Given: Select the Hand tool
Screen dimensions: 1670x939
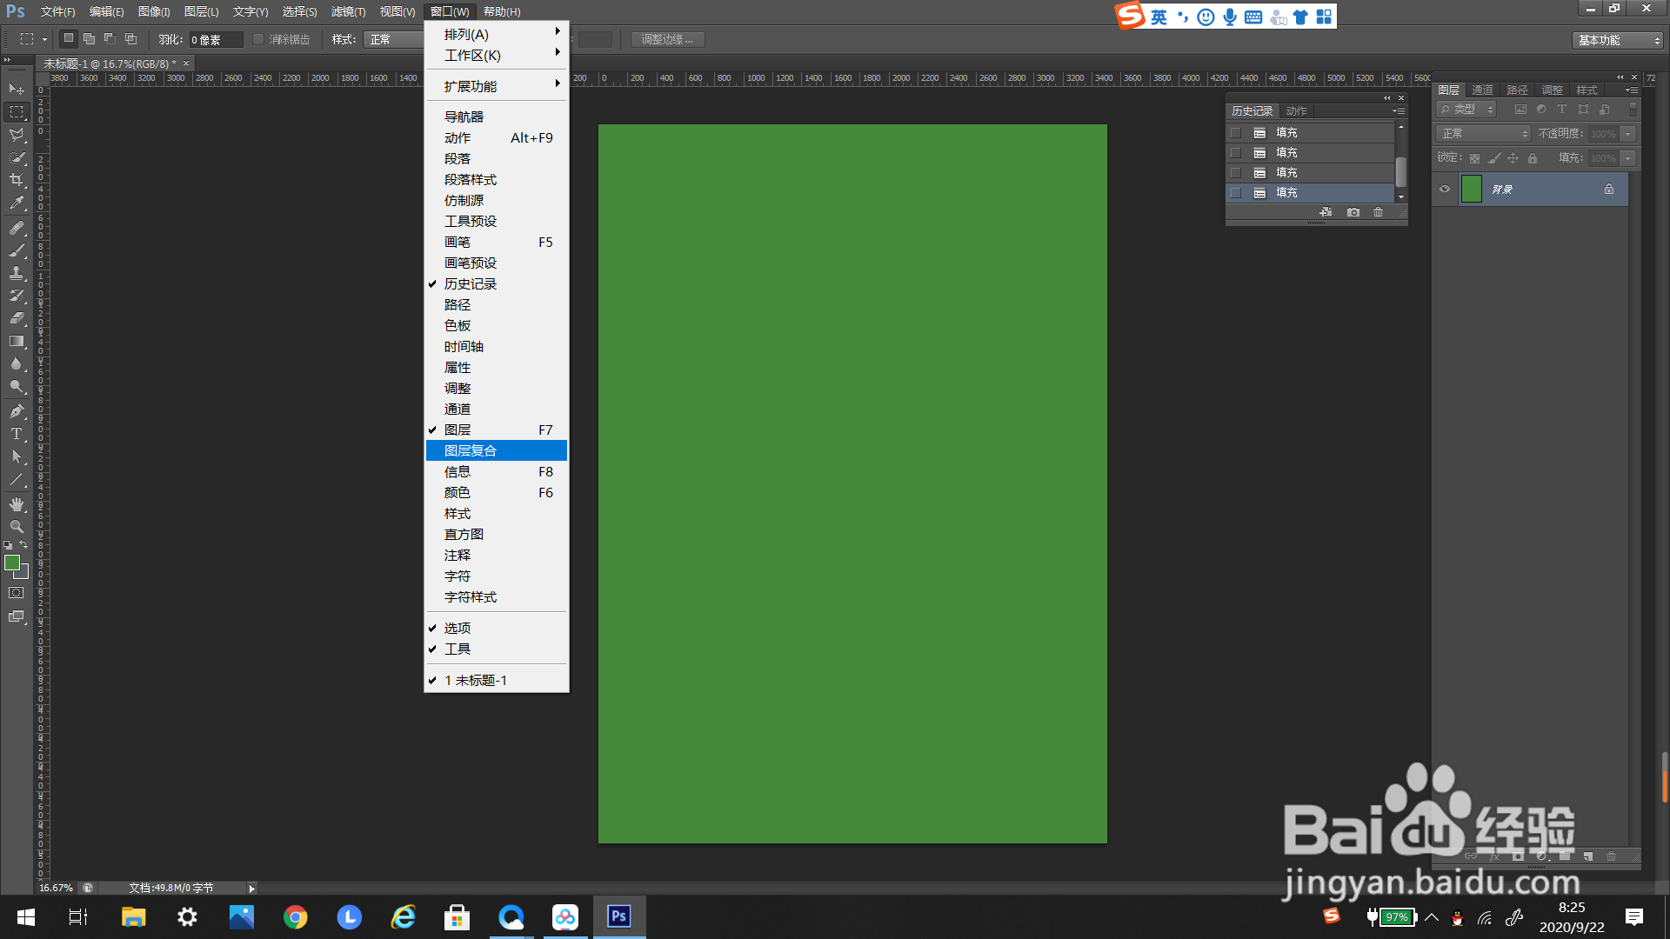Looking at the screenshot, I should click(x=17, y=504).
